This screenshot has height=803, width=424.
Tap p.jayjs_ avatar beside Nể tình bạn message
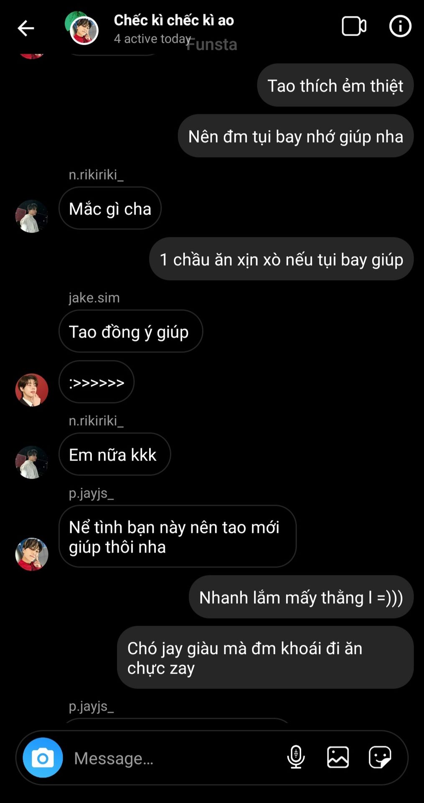32,554
